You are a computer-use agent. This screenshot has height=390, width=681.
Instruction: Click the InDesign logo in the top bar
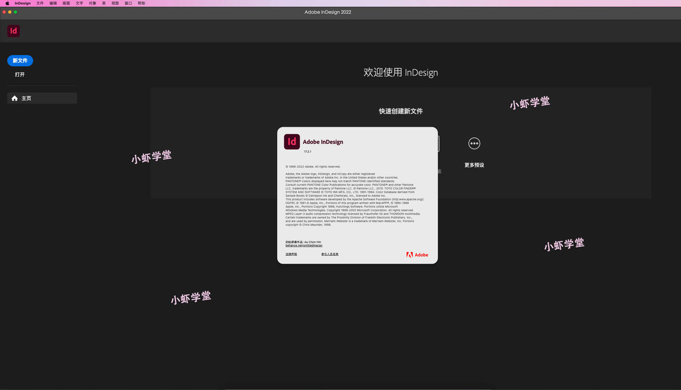(14, 31)
